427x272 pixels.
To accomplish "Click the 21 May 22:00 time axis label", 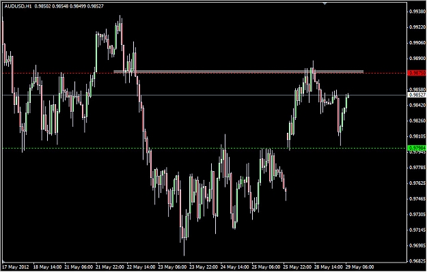I will [110, 267].
